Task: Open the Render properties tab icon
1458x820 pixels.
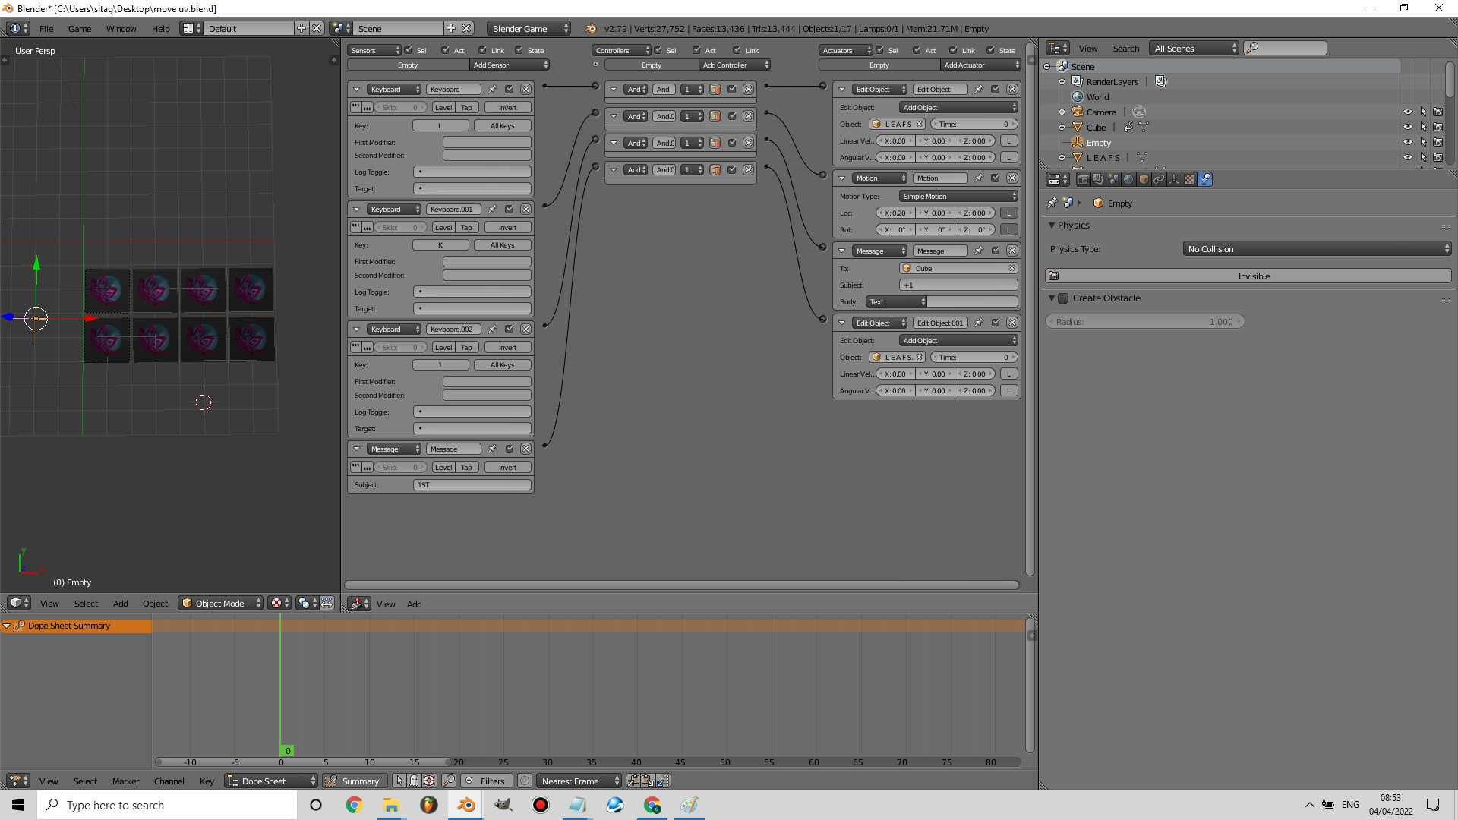Action: point(1083,179)
